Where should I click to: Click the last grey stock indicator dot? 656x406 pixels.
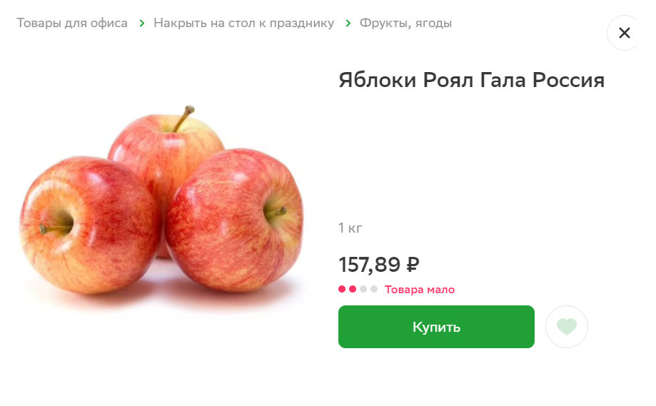pyautogui.click(x=374, y=289)
